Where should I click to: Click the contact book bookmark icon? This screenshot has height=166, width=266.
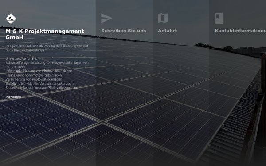219,19
